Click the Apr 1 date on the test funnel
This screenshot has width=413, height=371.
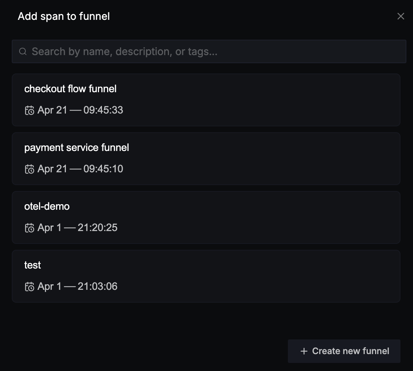[49, 287]
